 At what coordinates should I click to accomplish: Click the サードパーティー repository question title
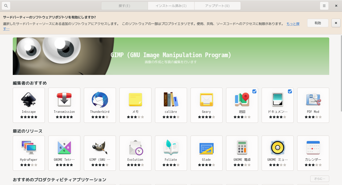pyautogui.click(x=50, y=17)
